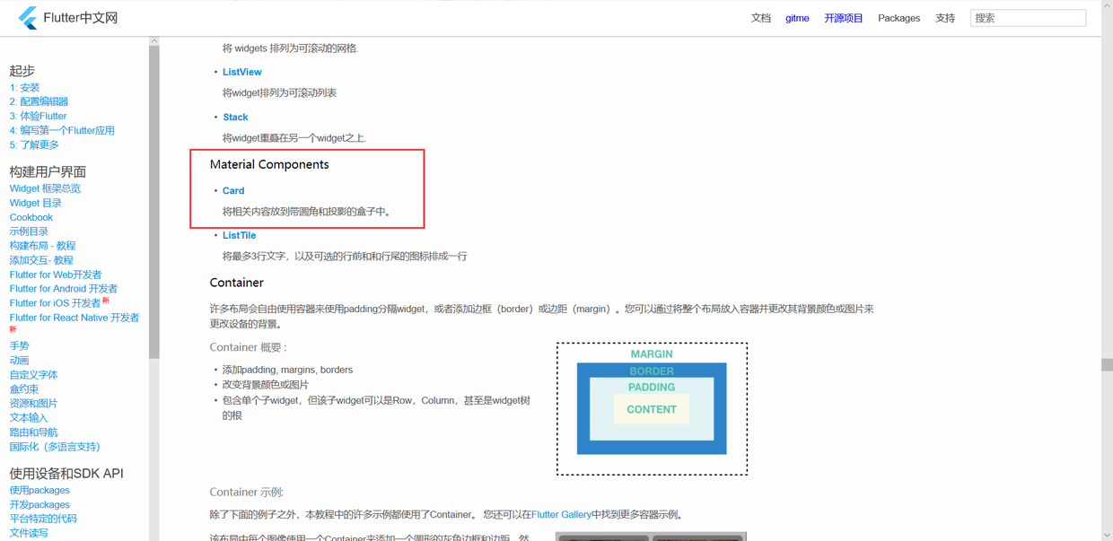The height and width of the screenshot is (541, 1113).
Task: Open 动画 sidebar link
Action: pyautogui.click(x=20, y=360)
